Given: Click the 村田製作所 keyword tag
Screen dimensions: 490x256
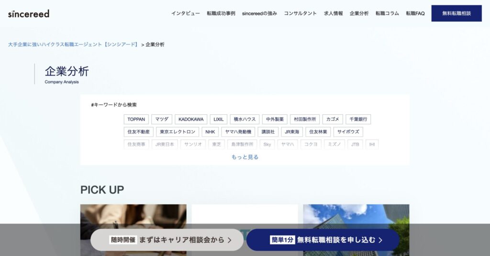Looking at the screenshot, I should click(x=305, y=119).
